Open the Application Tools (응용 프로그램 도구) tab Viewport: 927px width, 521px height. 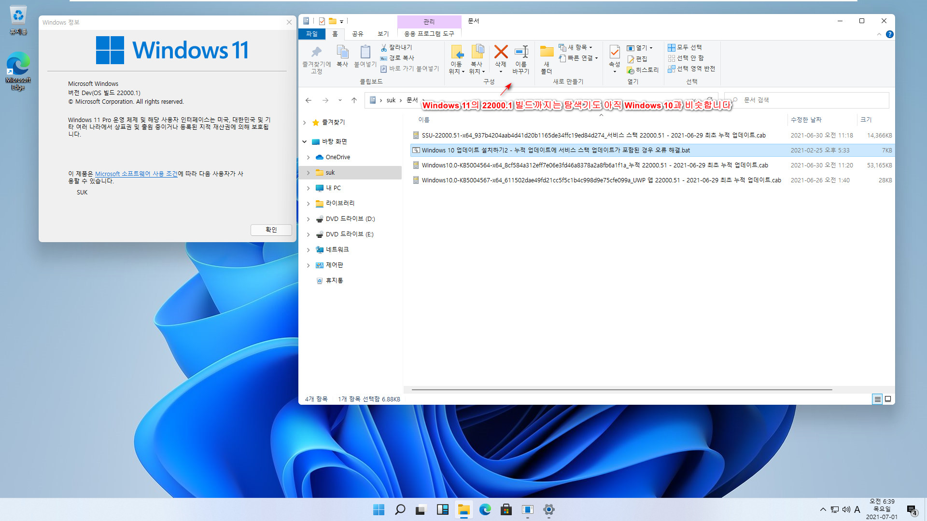click(429, 34)
